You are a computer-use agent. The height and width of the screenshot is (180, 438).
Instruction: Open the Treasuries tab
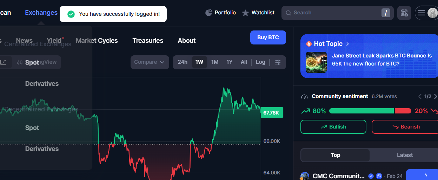[148, 41]
